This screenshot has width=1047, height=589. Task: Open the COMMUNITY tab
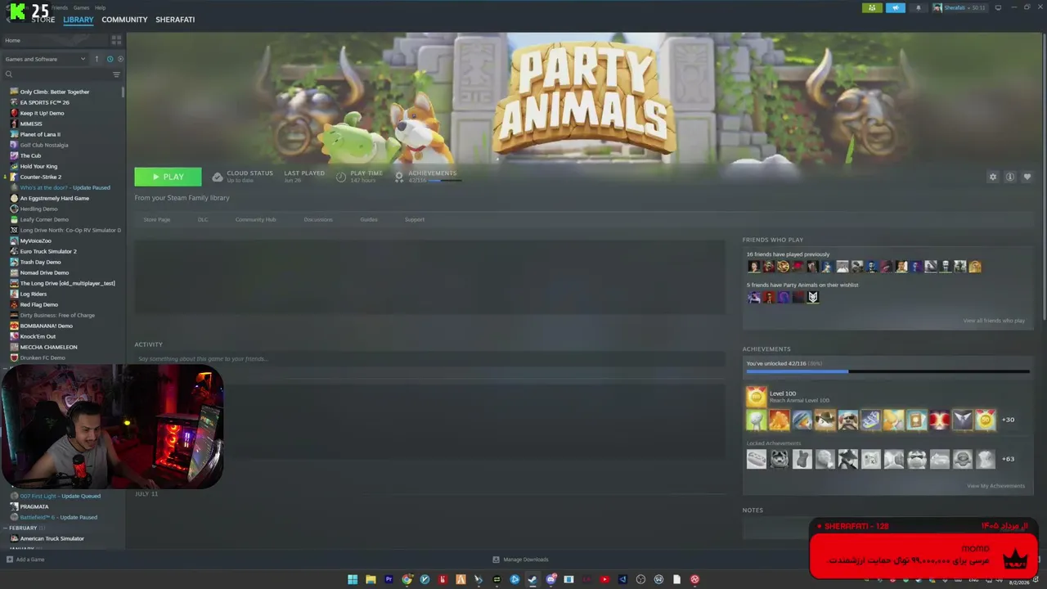pos(124,20)
